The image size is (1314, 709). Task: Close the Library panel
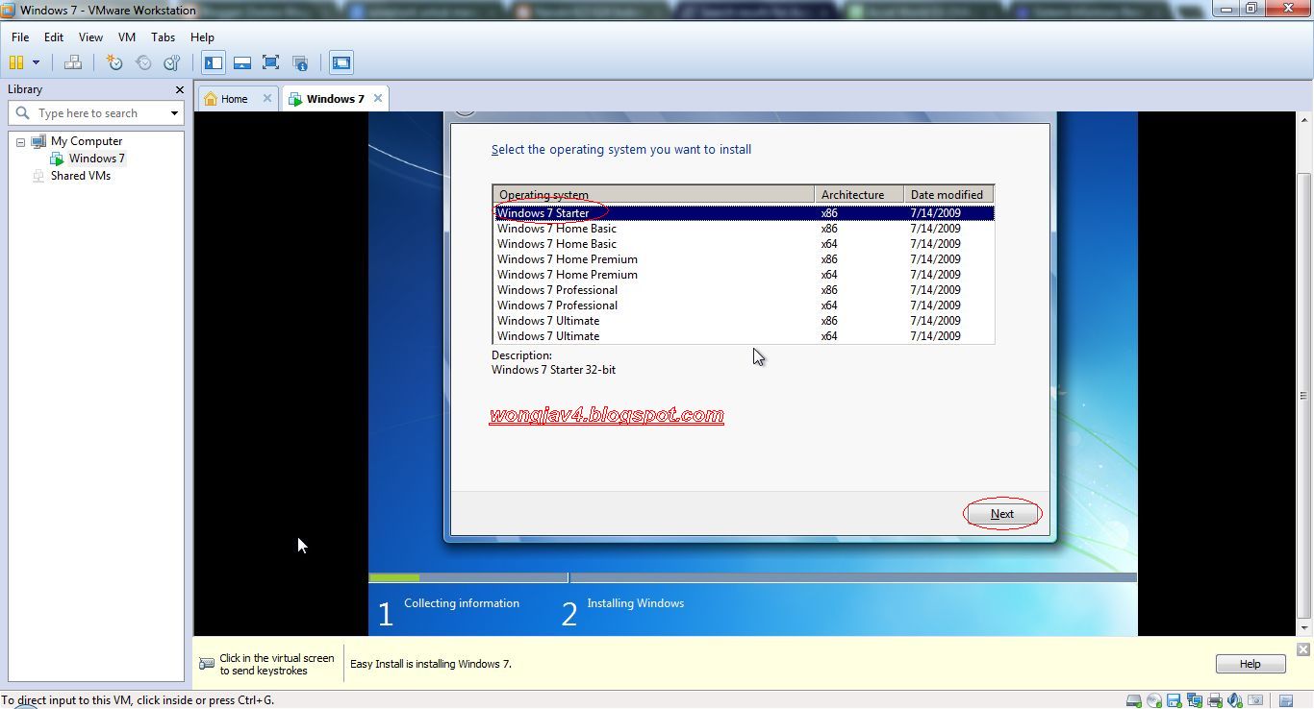click(x=179, y=89)
